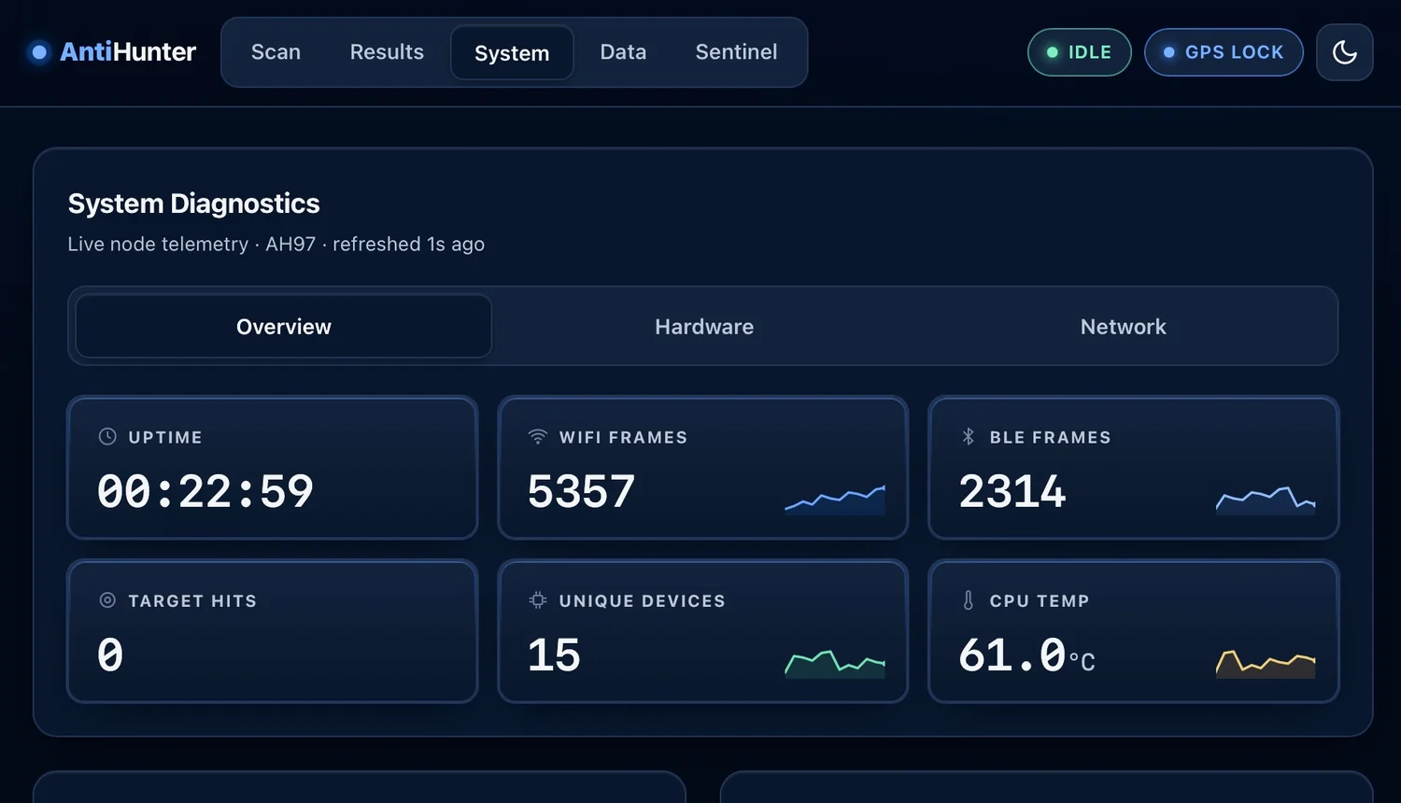Click the IDLE status badge
1401x803 pixels.
pyautogui.click(x=1080, y=52)
